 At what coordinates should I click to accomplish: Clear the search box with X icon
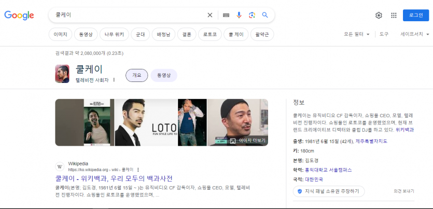[x=210, y=15]
